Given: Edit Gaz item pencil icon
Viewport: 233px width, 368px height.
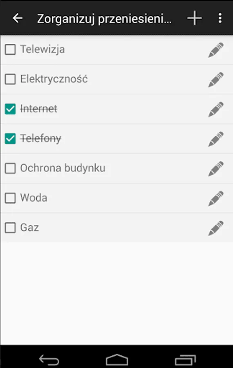Looking at the screenshot, I should pyautogui.click(x=216, y=228).
